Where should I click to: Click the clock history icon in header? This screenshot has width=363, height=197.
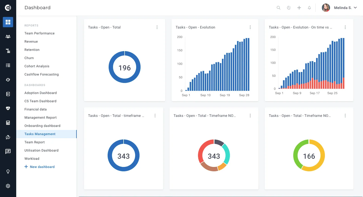289,8
